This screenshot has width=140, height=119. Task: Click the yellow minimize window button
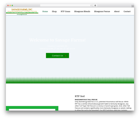(x=10, y=6)
